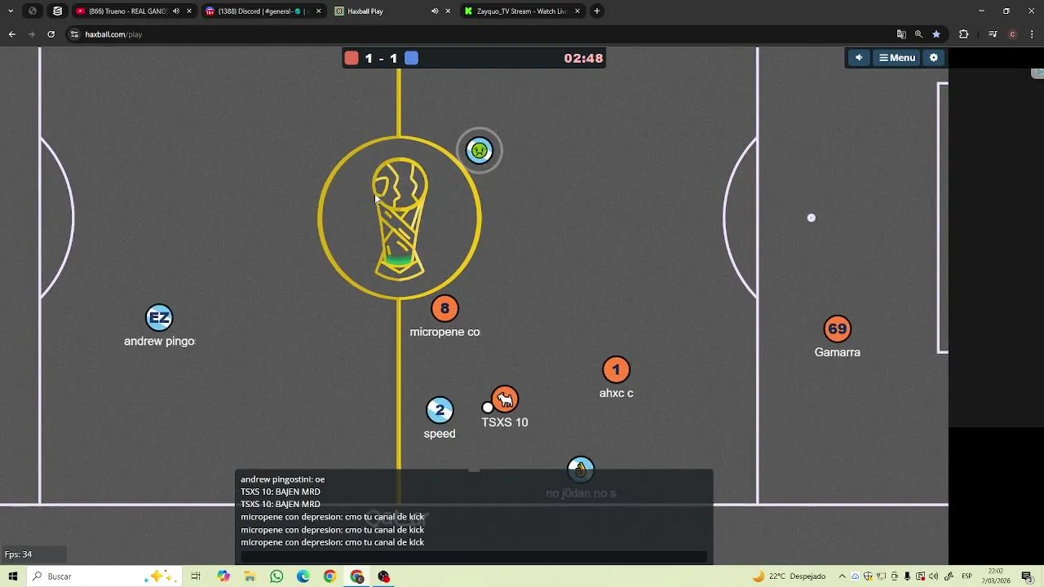Viewport: 1044px width, 587px height.
Task: Open a new browser tab
Action: 597,11
